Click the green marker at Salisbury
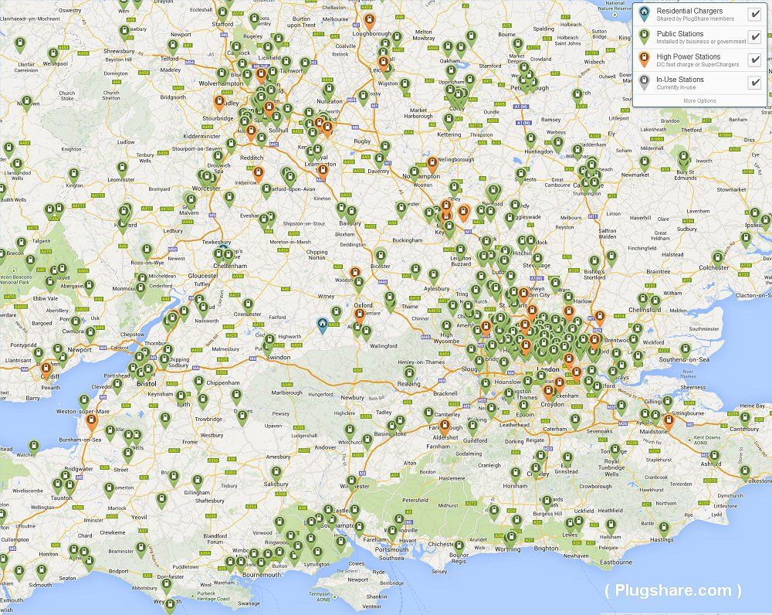The height and width of the screenshot is (615, 772). coord(276,474)
